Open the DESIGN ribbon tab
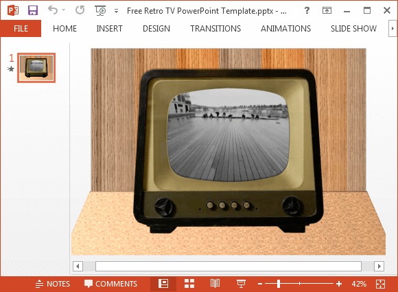The height and width of the screenshot is (292, 398). [x=156, y=28]
